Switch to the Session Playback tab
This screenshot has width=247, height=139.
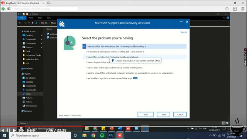coord(30,3)
